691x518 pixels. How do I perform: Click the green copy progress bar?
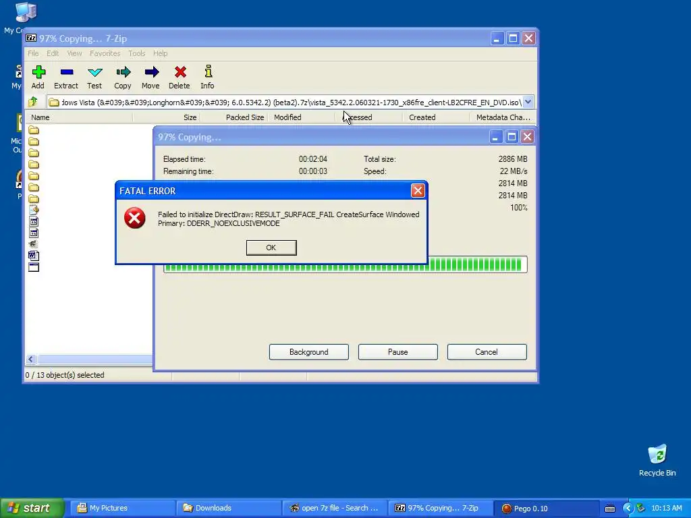[345, 264]
